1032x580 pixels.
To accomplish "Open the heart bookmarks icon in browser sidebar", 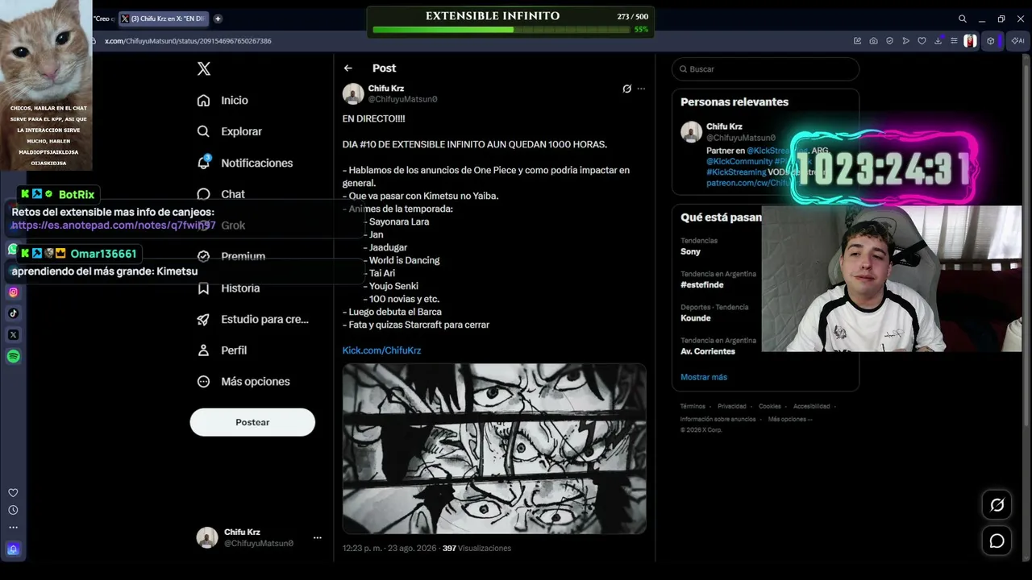I will coord(13,493).
